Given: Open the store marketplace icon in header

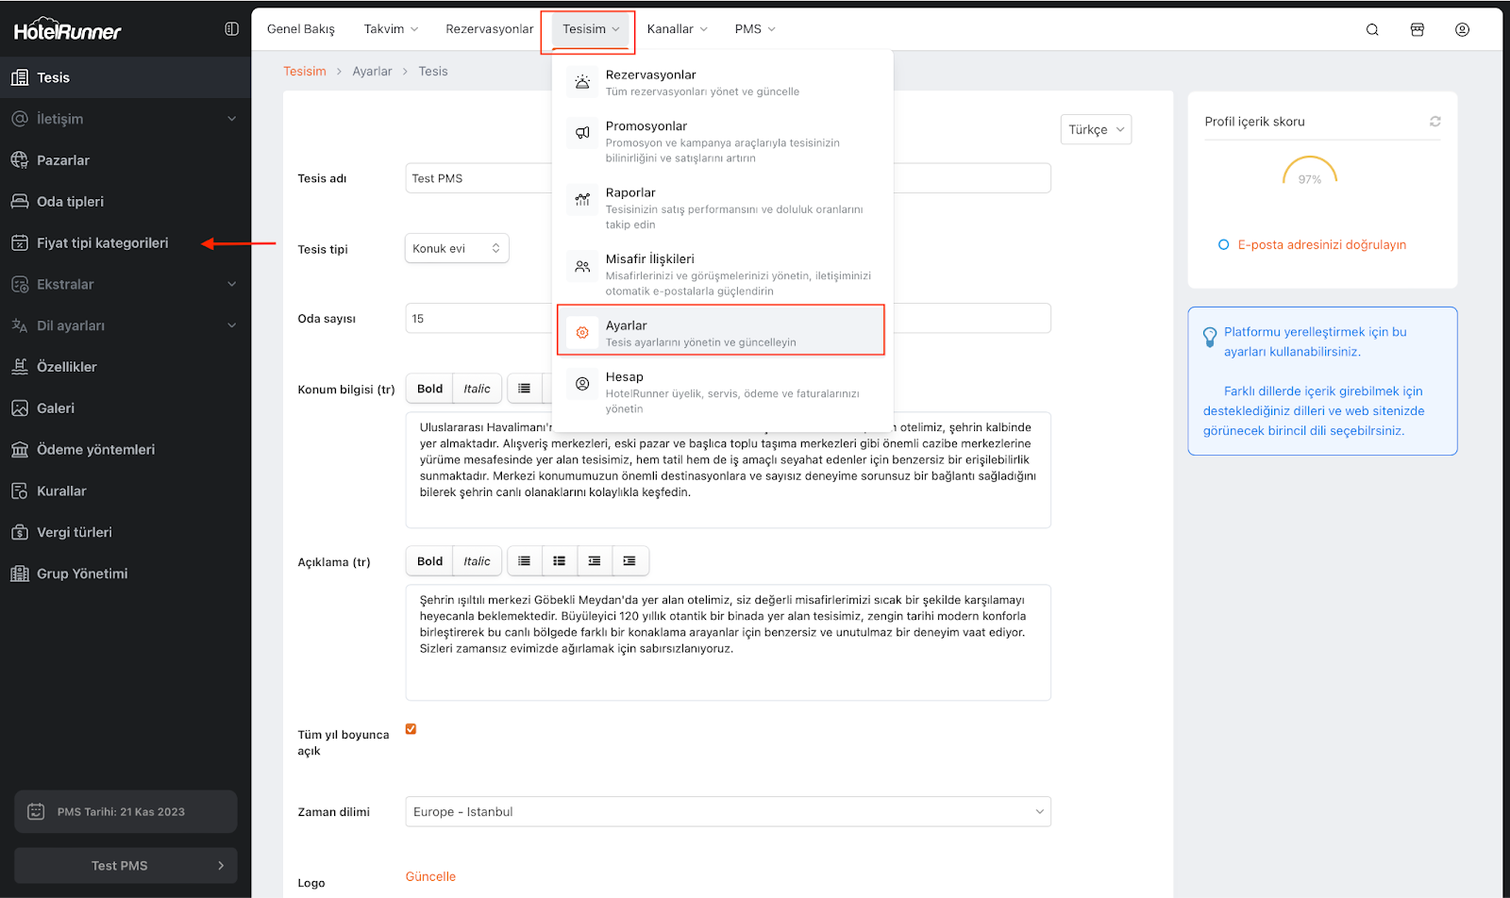Looking at the screenshot, I should pos(1417,29).
